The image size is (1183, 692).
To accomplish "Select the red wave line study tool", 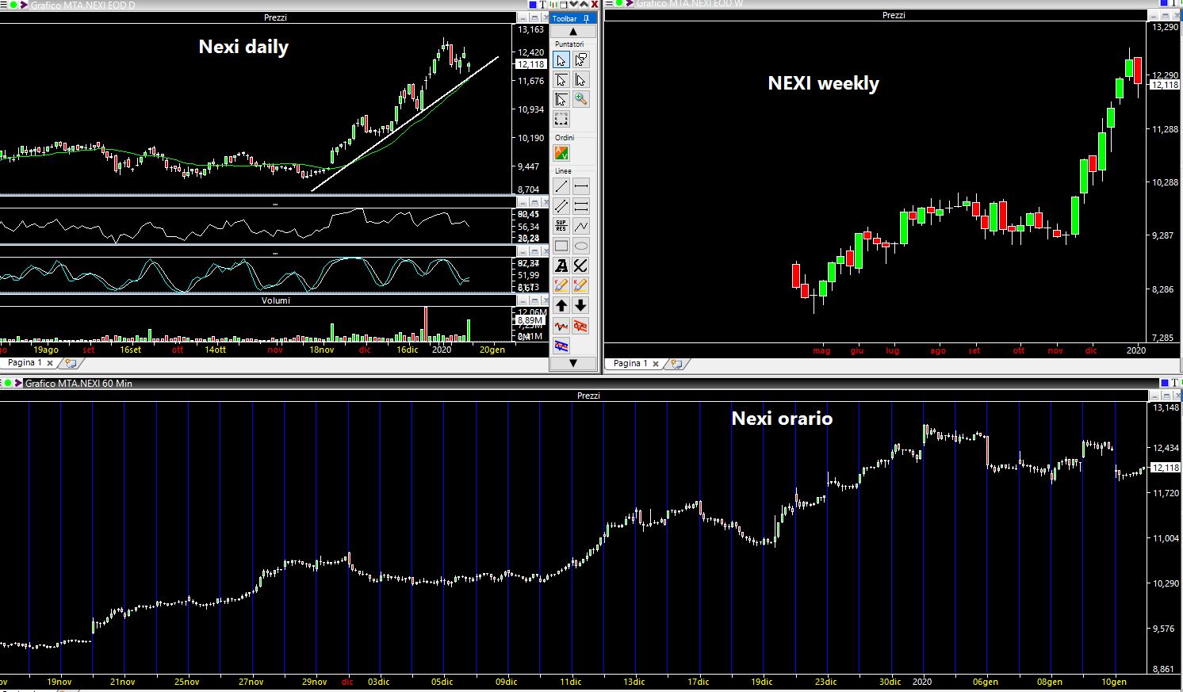I will click(561, 326).
